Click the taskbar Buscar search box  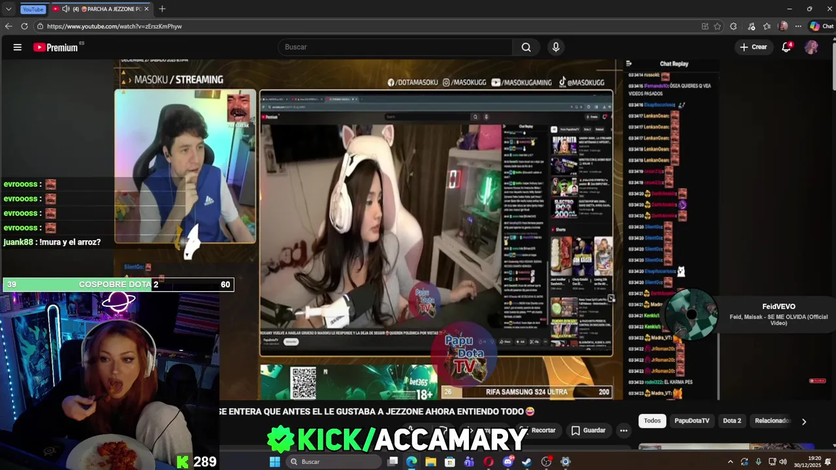pos(334,462)
